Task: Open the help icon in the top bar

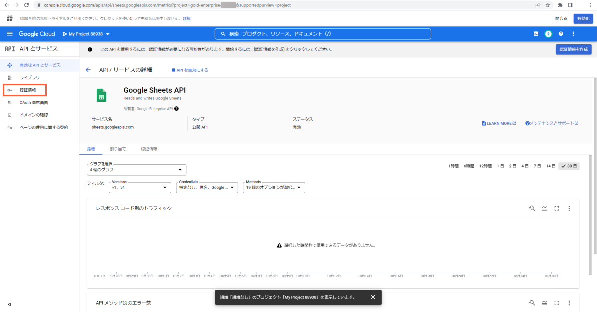Action: point(560,34)
